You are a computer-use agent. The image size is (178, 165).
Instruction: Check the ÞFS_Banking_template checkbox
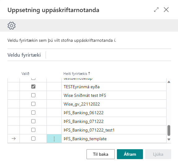click(33, 139)
